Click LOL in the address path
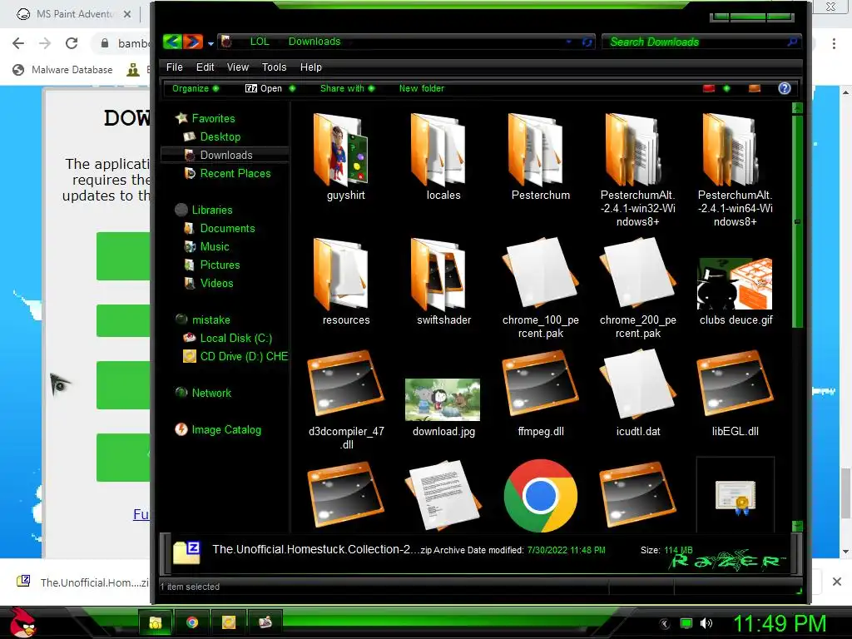852x639 pixels. tap(260, 42)
